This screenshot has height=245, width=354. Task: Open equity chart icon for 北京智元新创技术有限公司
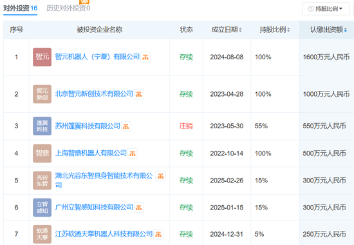click(x=139, y=94)
